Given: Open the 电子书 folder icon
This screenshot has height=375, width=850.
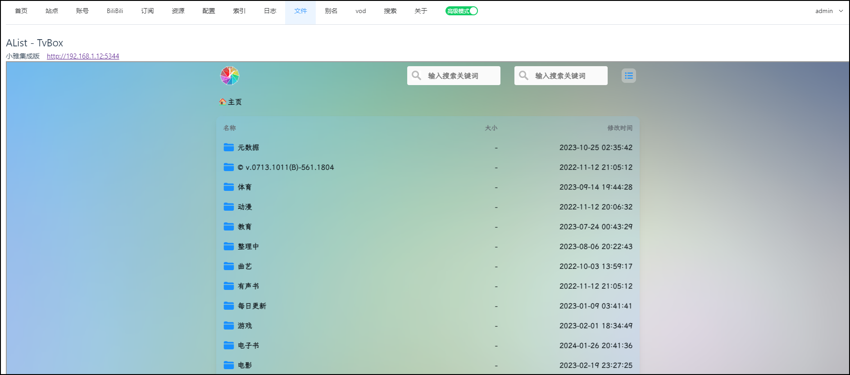Looking at the screenshot, I should 229,345.
